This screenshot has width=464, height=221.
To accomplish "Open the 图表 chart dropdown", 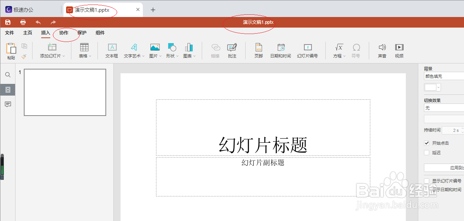I will [195, 55].
